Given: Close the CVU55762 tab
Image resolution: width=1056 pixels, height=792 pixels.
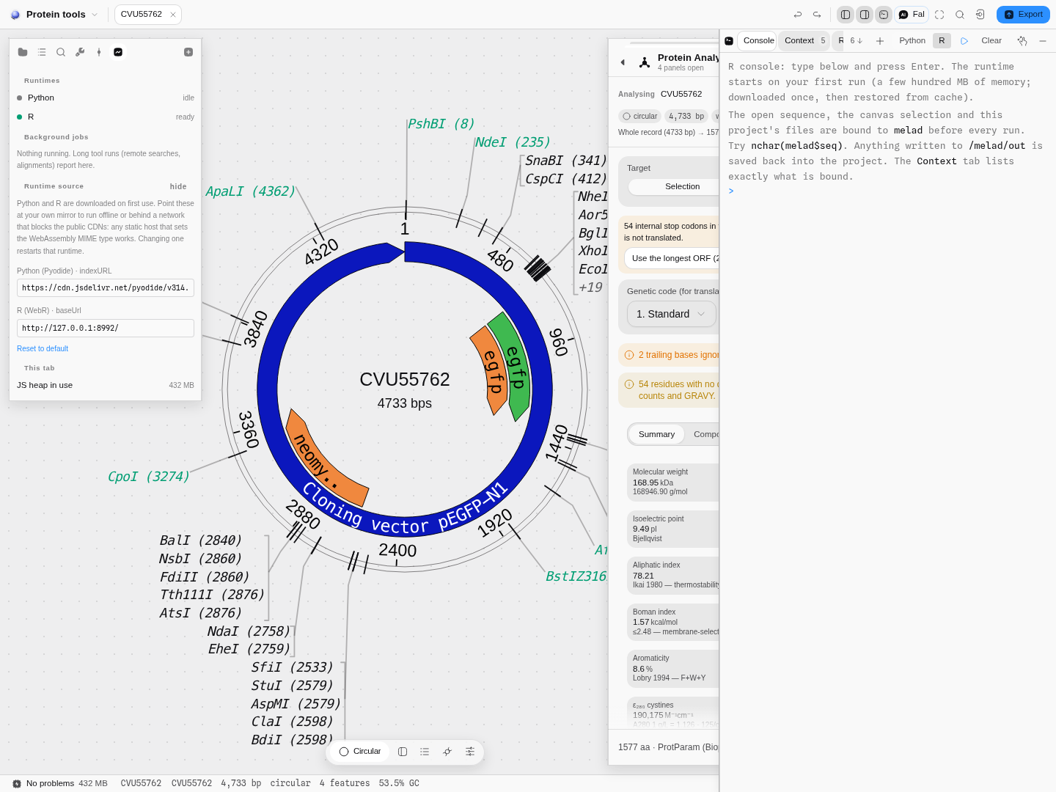Looking at the screenshot, I should point(173,15).
